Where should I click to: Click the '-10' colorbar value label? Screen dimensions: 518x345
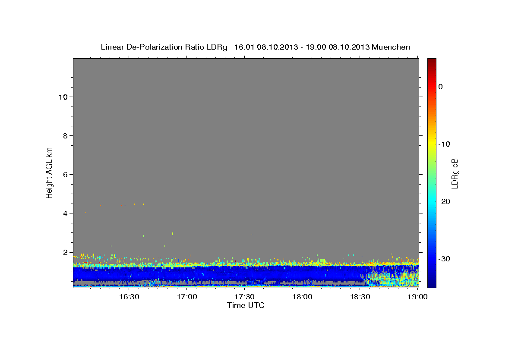click(445, 144)
